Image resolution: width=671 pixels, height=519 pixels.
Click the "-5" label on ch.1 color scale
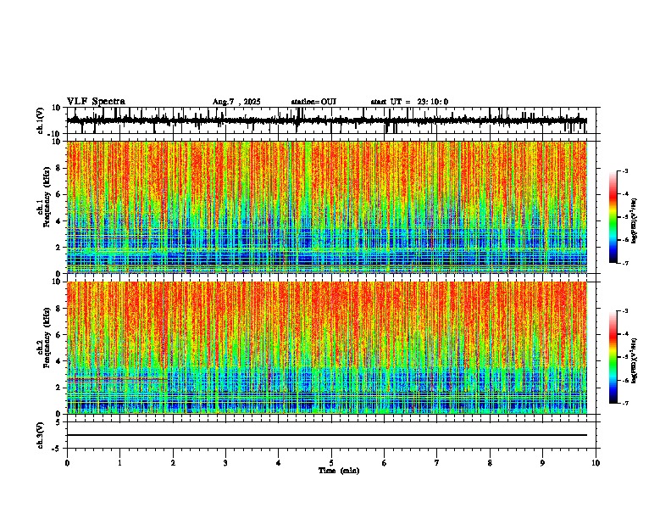[x=624, y=217]
